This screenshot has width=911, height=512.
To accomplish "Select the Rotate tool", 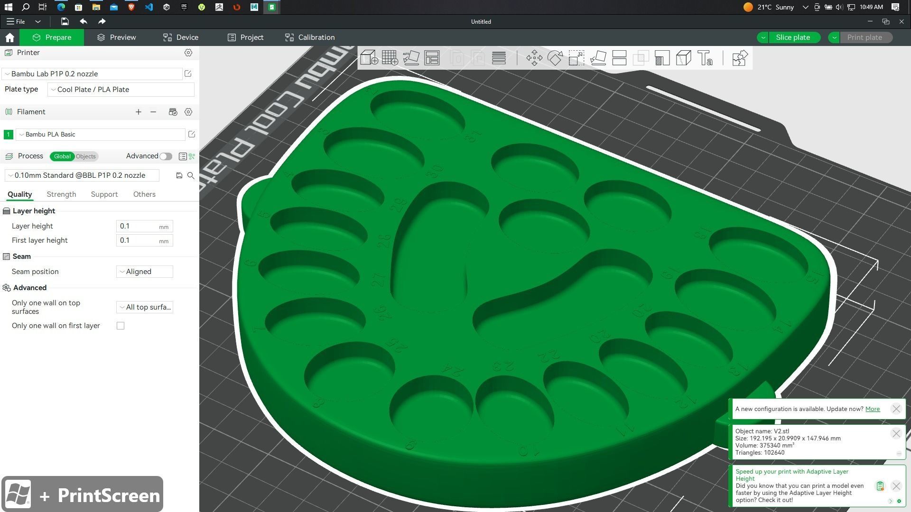I will 555,58.
